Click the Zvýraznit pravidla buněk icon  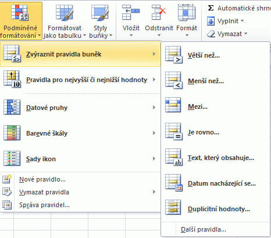point(12,54)
